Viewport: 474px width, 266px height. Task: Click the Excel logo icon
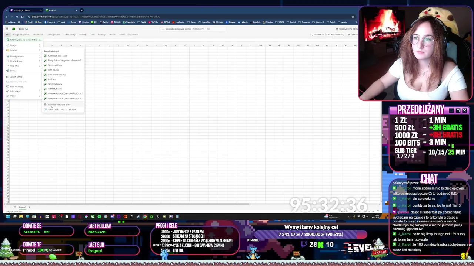(14, 29)
